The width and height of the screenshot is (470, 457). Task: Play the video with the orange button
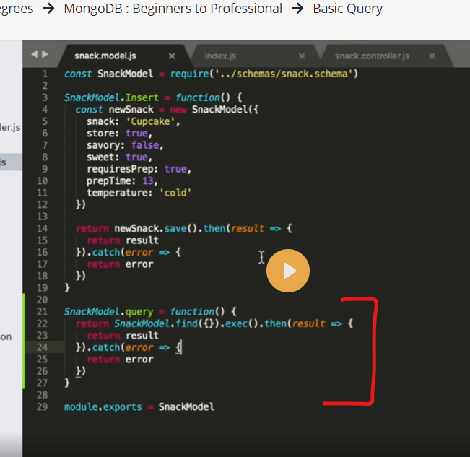point(288,271)
